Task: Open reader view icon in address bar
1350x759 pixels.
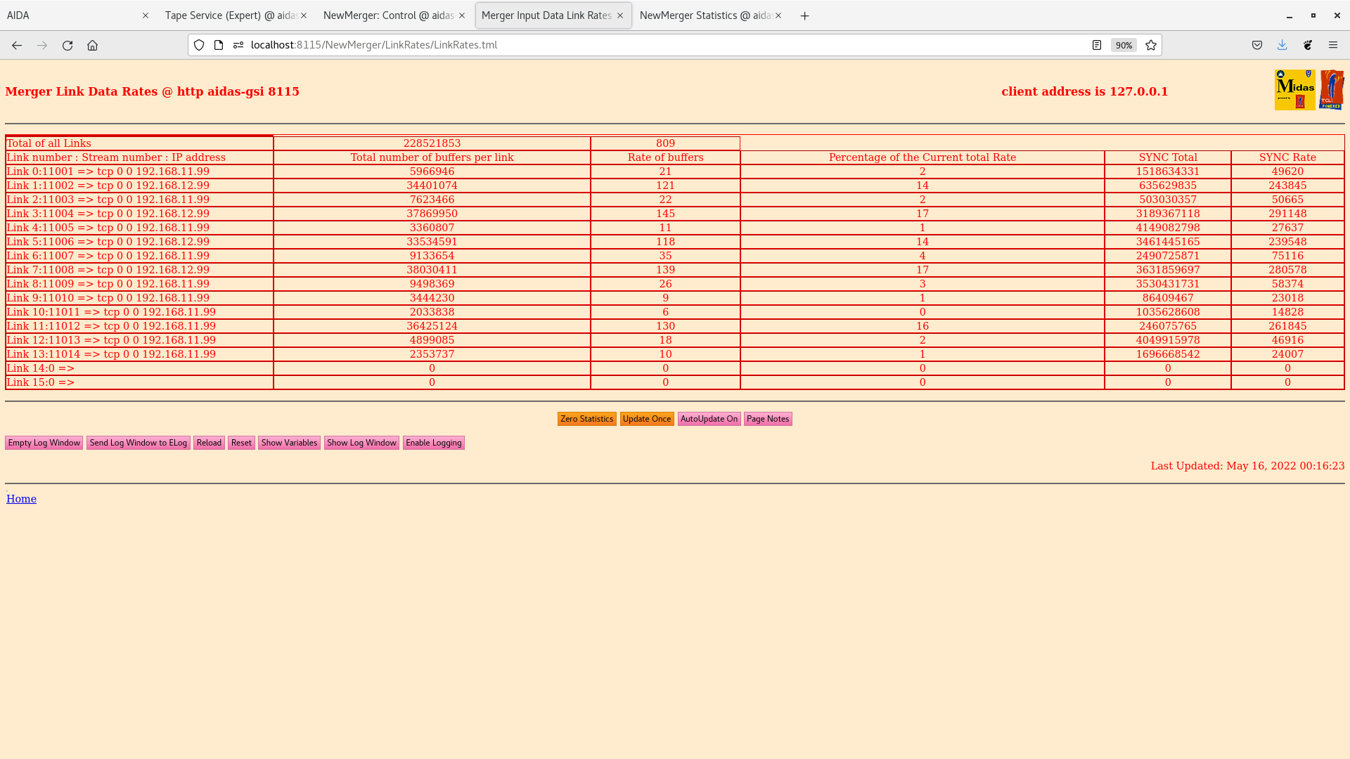Action: point(1096,45)
